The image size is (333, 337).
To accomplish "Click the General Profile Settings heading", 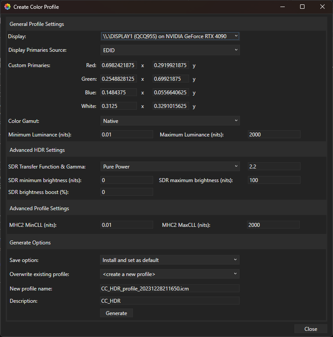I will pyautogui.click(x=37, y=24).
